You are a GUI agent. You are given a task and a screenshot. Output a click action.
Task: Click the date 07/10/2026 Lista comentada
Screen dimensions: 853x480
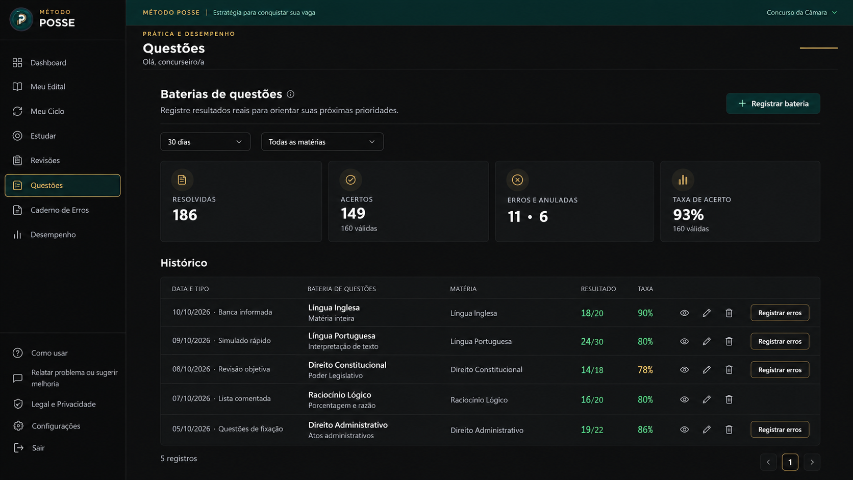click(221, 398)
